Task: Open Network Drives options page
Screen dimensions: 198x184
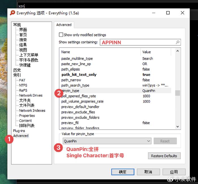Action: [31, 95]
